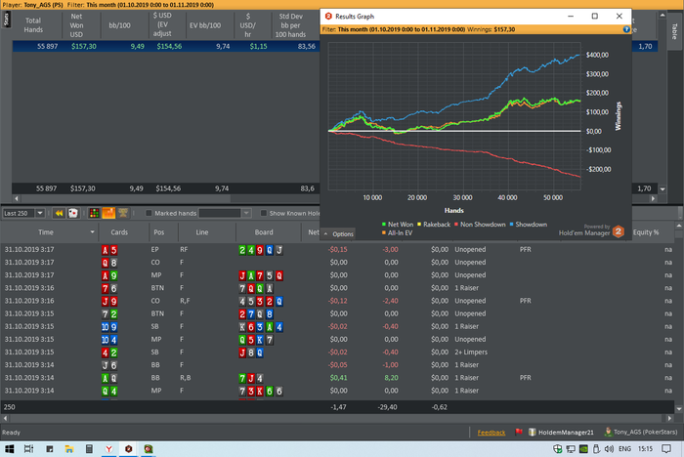The height and width of the screenshot is (457, 684).
Task: Click the stats table down scroll arrow
Action: (x=663, y=189)
